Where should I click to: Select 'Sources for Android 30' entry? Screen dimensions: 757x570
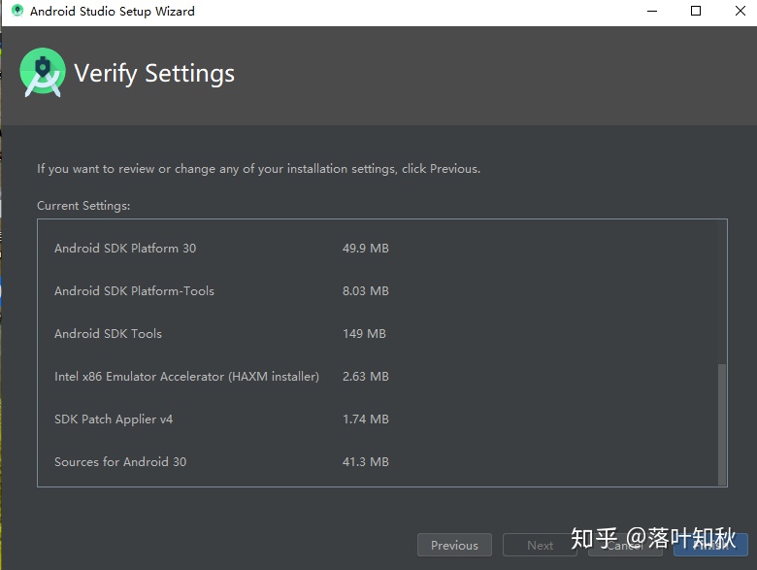120,462
